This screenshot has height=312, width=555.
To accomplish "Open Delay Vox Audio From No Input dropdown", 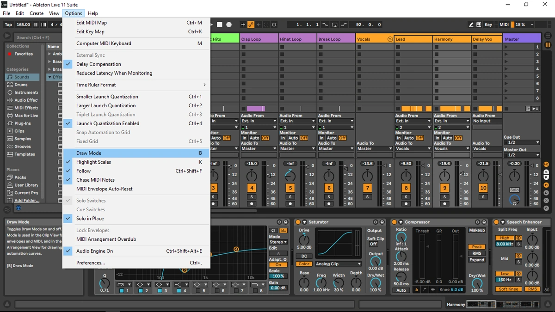I will pos(487,121).
